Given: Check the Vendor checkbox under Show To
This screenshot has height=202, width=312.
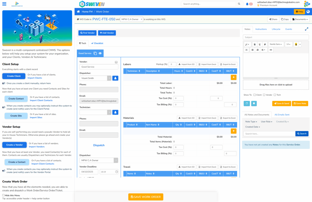Looking at the screenshot, I should pos(264,95).
